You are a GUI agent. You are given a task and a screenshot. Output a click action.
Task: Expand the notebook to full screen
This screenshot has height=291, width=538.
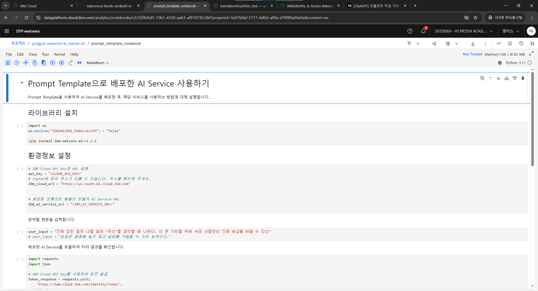[x=531, y=53]
